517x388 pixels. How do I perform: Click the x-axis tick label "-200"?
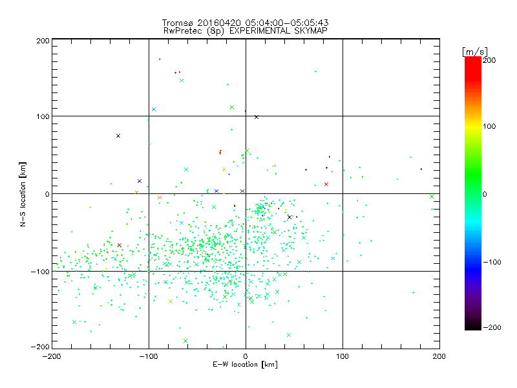click(x=52, y=356)
